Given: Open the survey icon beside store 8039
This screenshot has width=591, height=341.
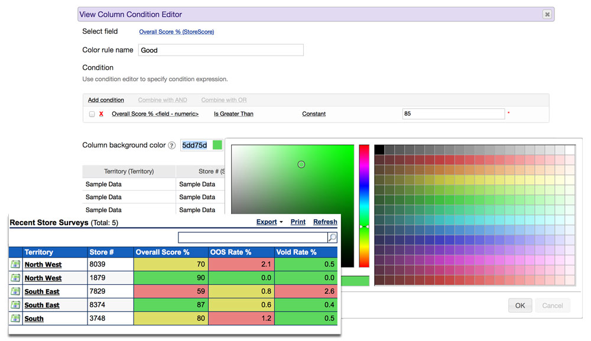Looking at the screenshot, I should tap(15, 264).
